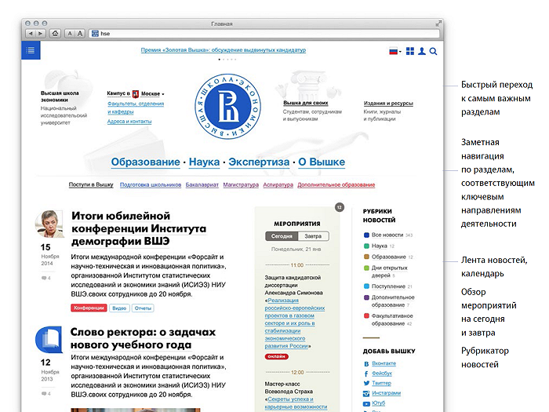Click comments icon under 15 Ноября
The height and width of the screenshot is (412, 549).
click(45, 278)
